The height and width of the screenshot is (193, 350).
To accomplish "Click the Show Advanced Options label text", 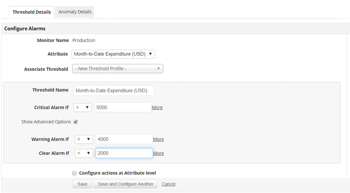I will pyautogui.click(x=46, y=122).
